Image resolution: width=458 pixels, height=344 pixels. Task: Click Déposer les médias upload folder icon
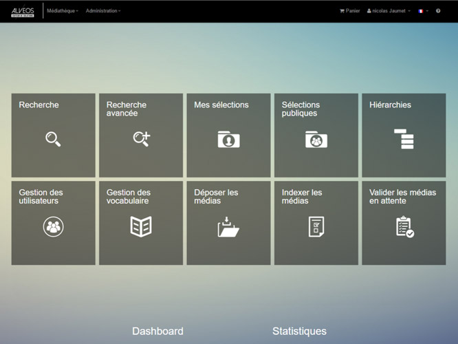228,226
